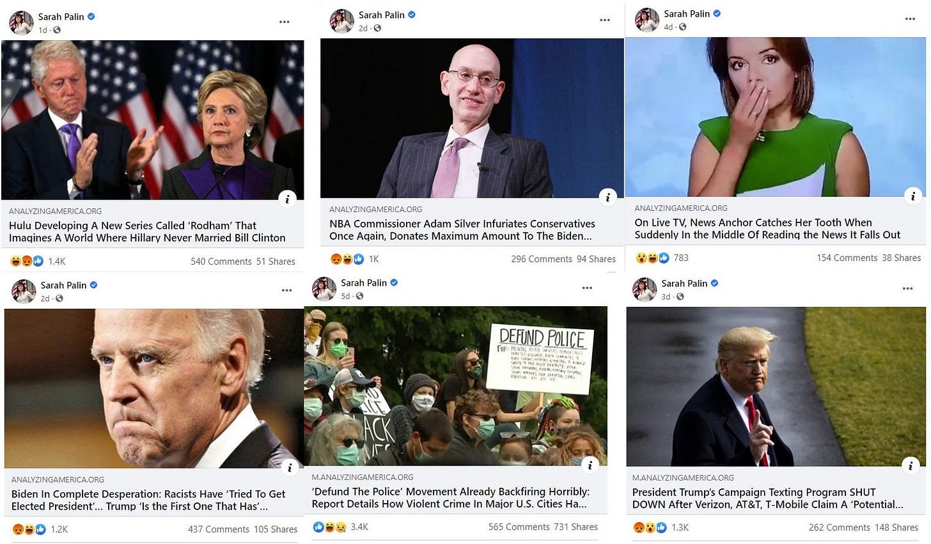Open the Biden close-up article image
The width and height of the screenshot is (931, 544).
154,389
